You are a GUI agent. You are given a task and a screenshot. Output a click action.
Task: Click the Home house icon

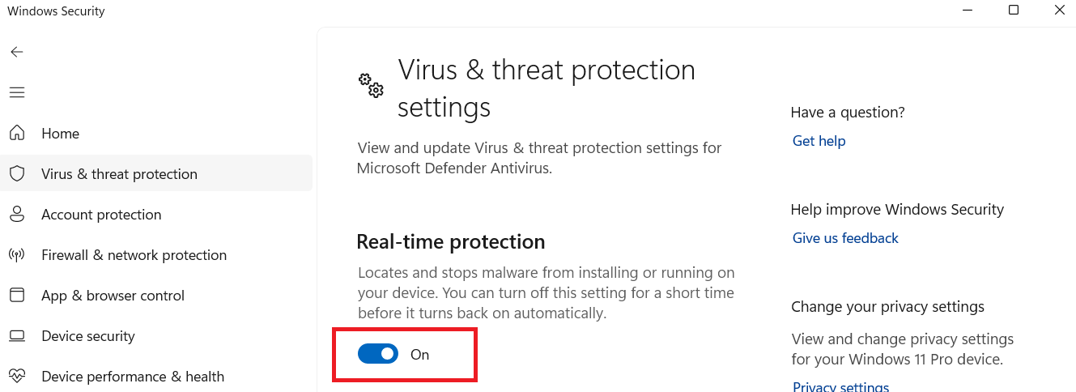pyautogui.click(x=16, y=134)
